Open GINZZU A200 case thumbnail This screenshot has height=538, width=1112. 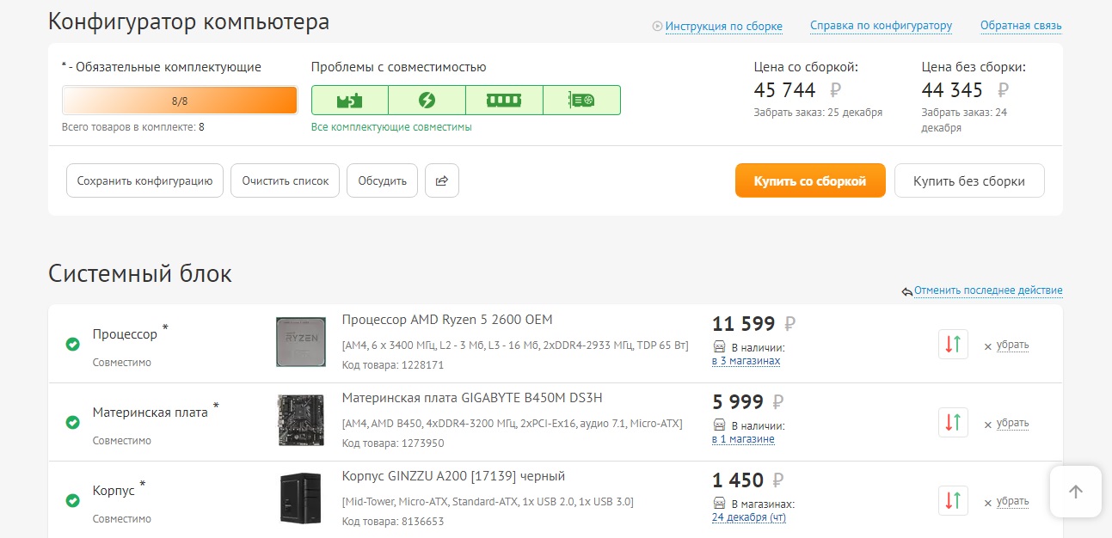[x=301, y=498]
